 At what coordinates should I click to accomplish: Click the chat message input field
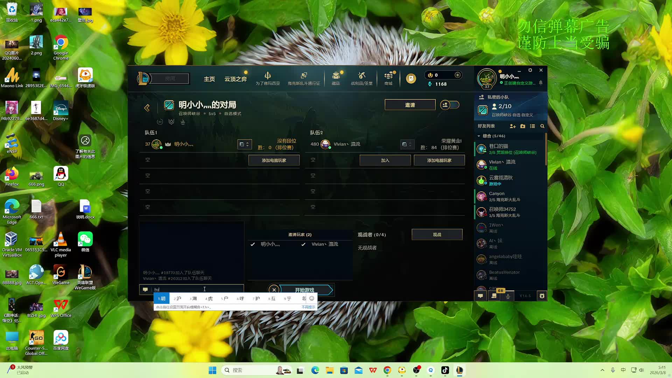(196, 289)
